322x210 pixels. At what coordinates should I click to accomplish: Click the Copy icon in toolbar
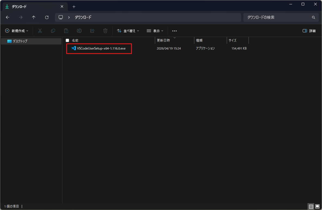point(53,31)
